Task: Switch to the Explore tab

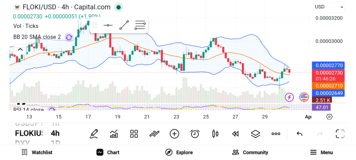Action: pos(179,152)
